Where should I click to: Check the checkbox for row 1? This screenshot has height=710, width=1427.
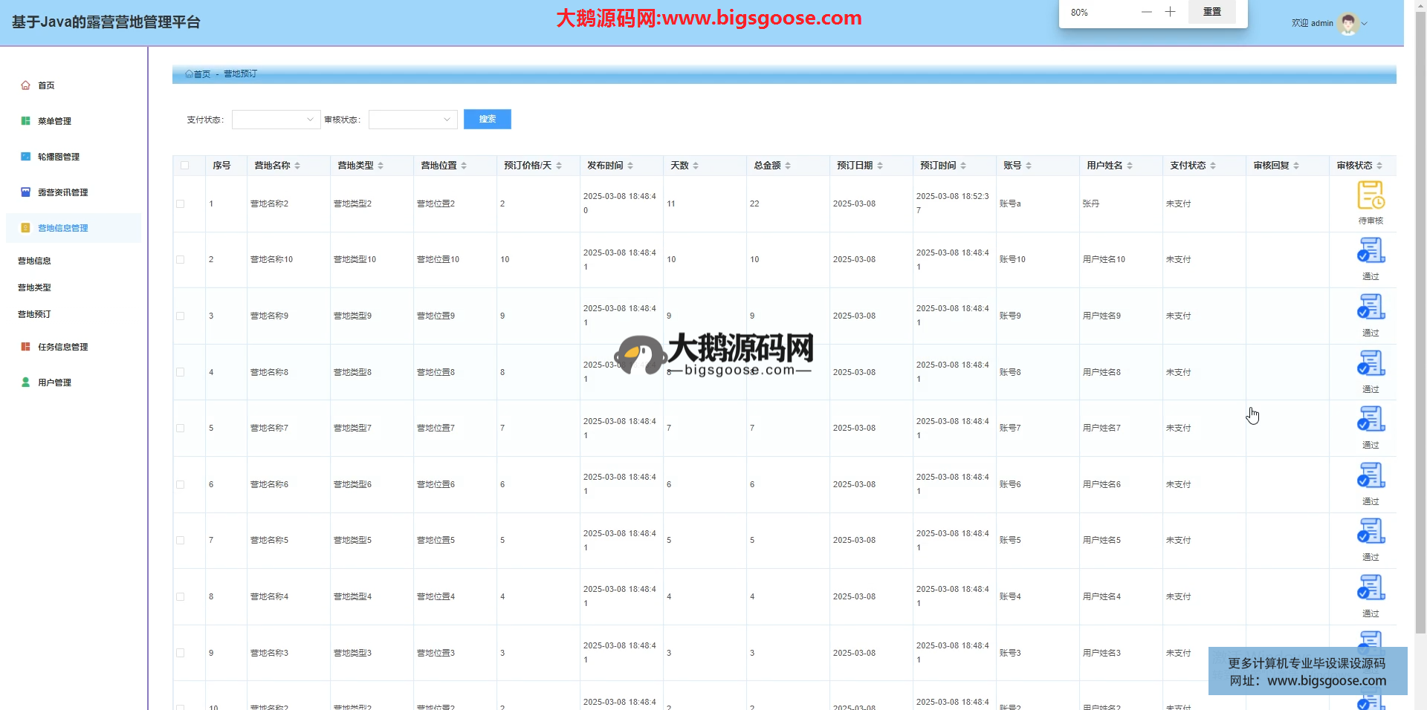pyautogui.click(x=180, y=203)
